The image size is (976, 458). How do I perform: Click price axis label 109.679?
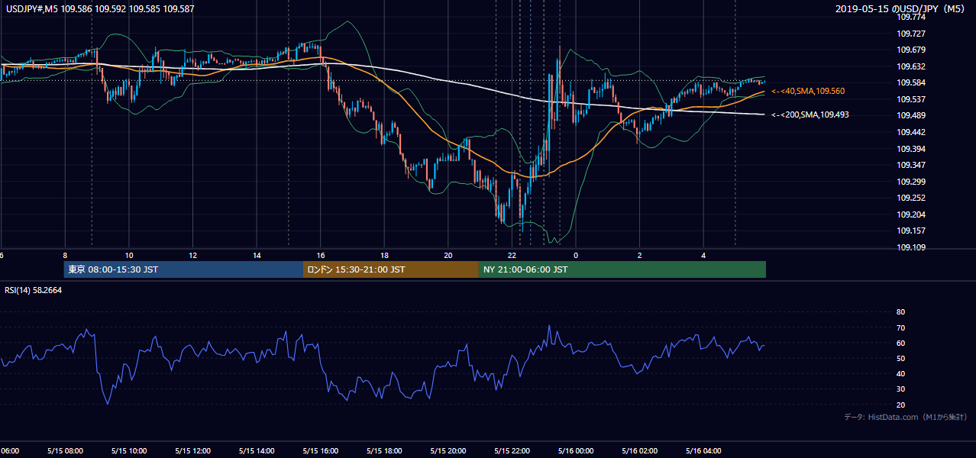pyautogui.click(x=910, y=50)
